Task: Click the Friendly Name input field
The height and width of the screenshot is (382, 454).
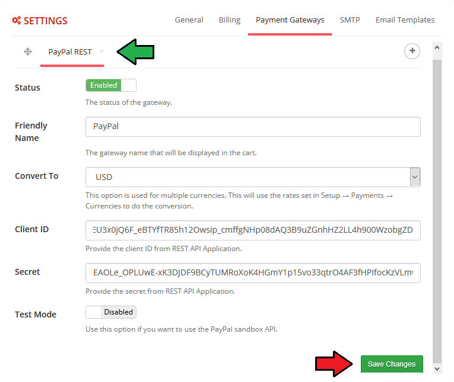Action: (253, 127)
